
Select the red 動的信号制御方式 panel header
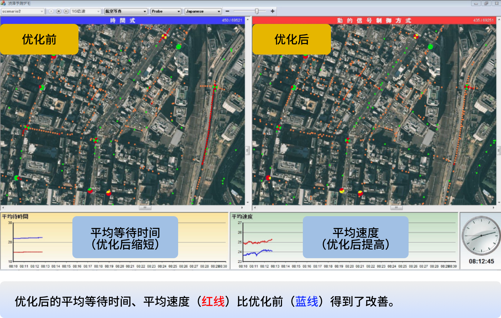click(x=374, y=20)
